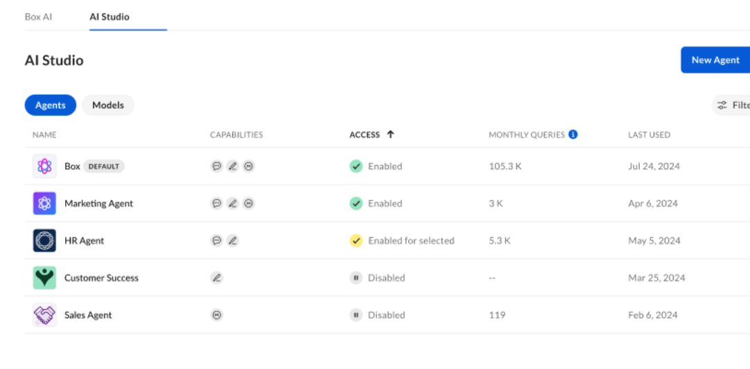Click the info icon beside Monthly Queries

point(573,135)
